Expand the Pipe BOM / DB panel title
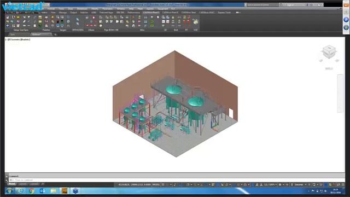Screen dimensions: 350x197 tap(111, 30)
